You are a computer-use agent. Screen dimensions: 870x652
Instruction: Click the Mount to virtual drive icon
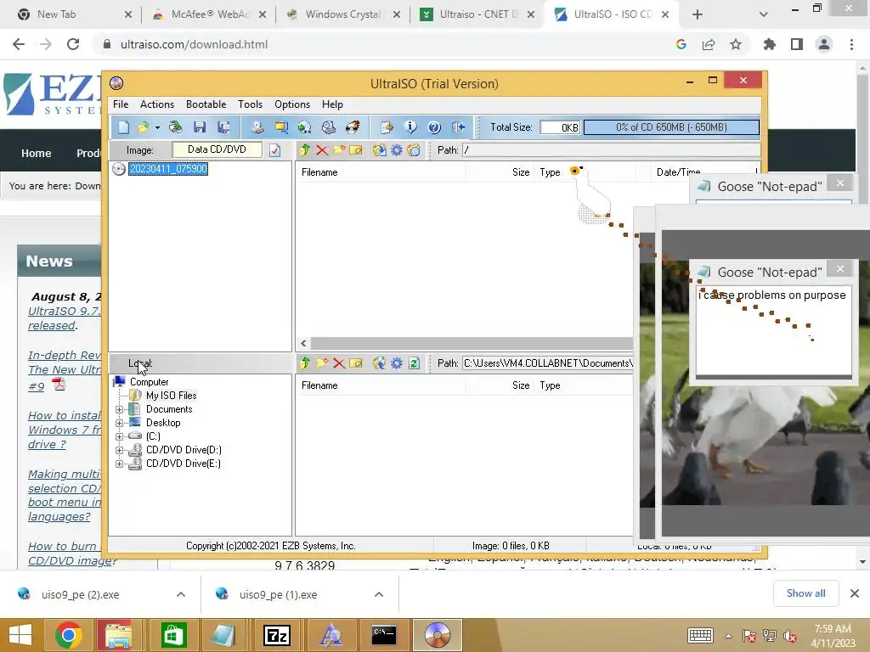point(329,127)
